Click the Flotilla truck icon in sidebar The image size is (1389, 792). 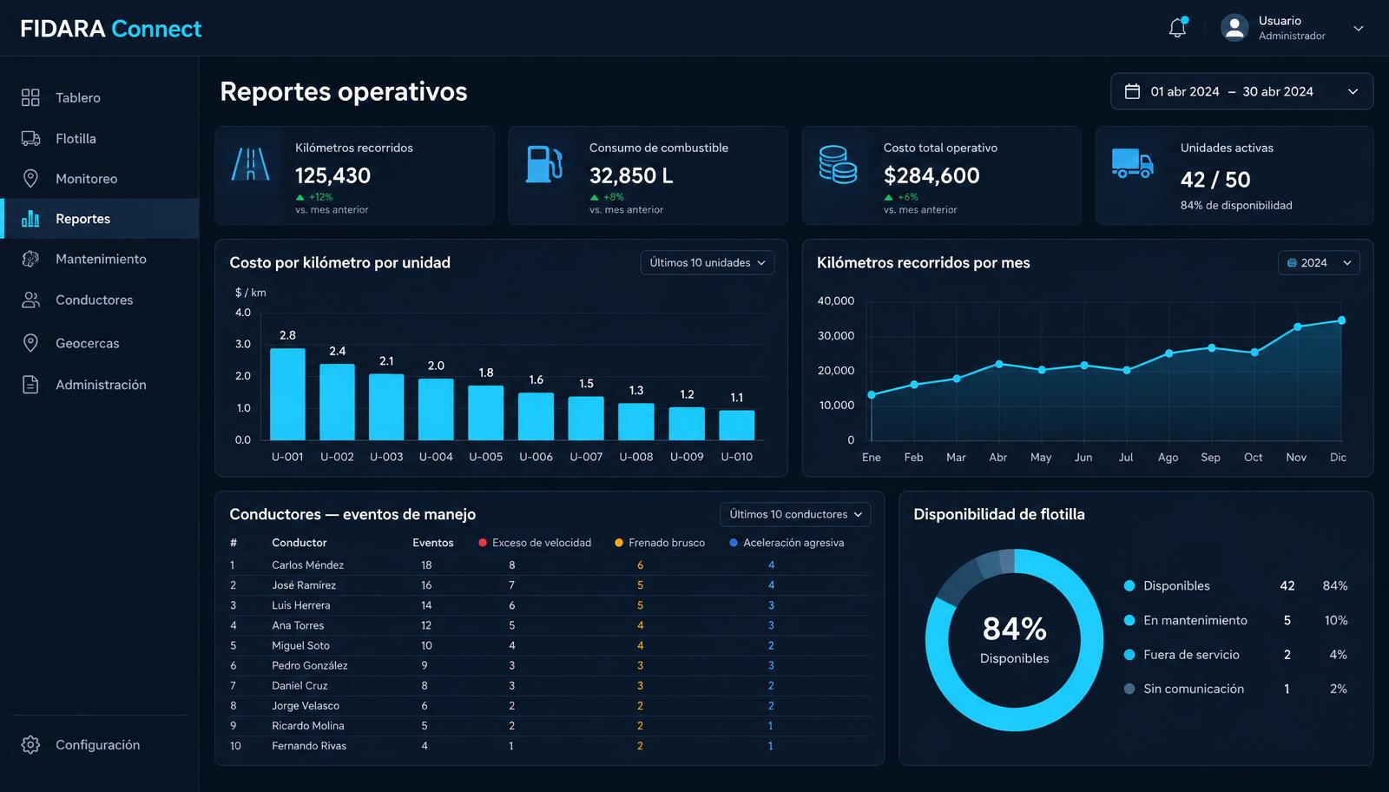click(30, 138)
